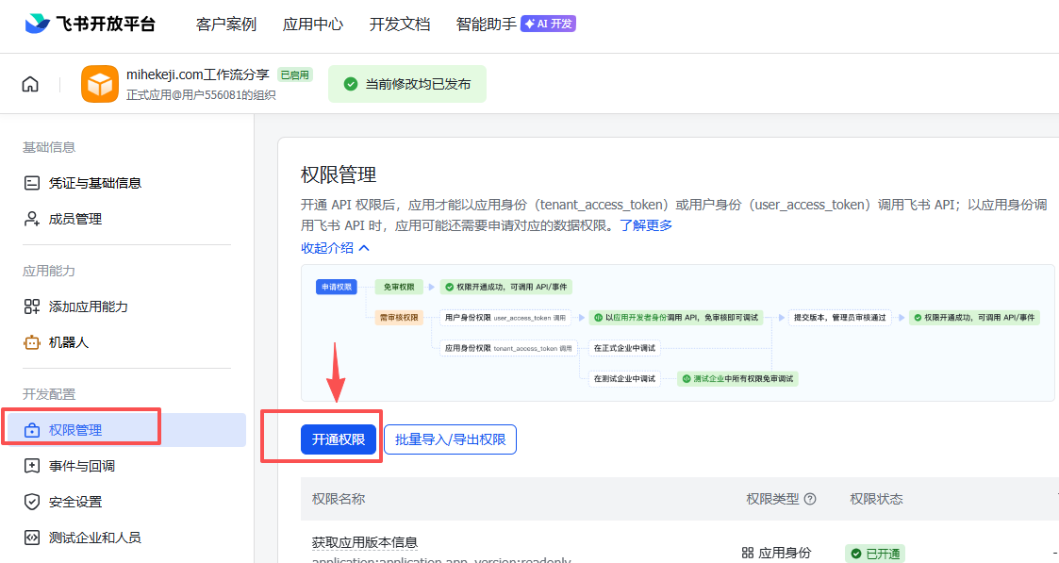Select 权限管理 in the sidebar
The image size is (1059, 563).
click(x=127, y=430)
